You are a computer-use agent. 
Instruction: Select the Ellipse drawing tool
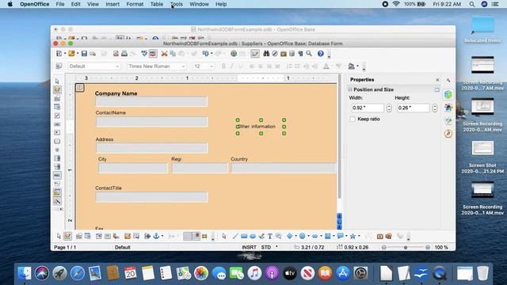pyautogui.click(x=253, y=236)
